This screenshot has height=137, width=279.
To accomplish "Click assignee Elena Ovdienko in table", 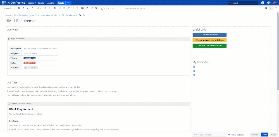I will 30,53.
